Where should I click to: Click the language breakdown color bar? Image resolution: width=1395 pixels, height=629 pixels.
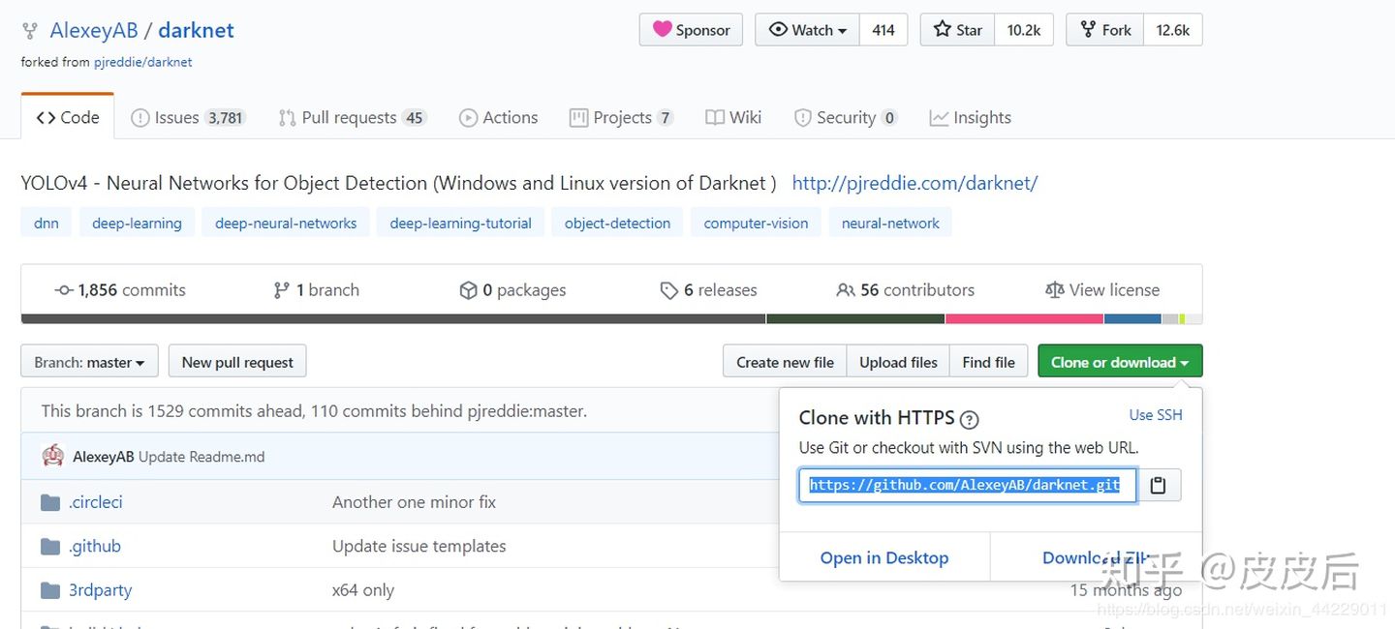tap(610, 318)
